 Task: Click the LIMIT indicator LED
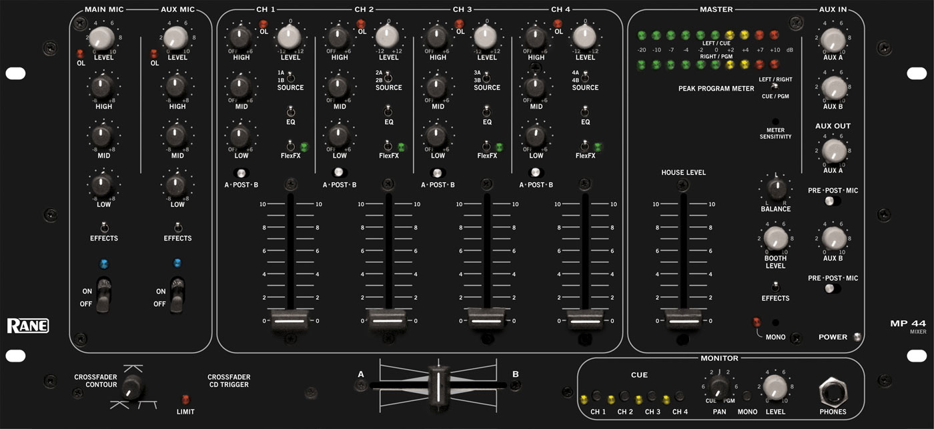pyautogui.click(x=186, y=400)
